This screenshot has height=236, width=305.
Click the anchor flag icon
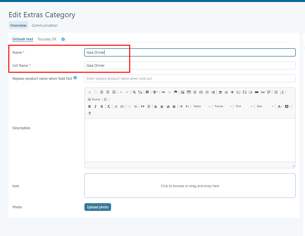point(175,92)
